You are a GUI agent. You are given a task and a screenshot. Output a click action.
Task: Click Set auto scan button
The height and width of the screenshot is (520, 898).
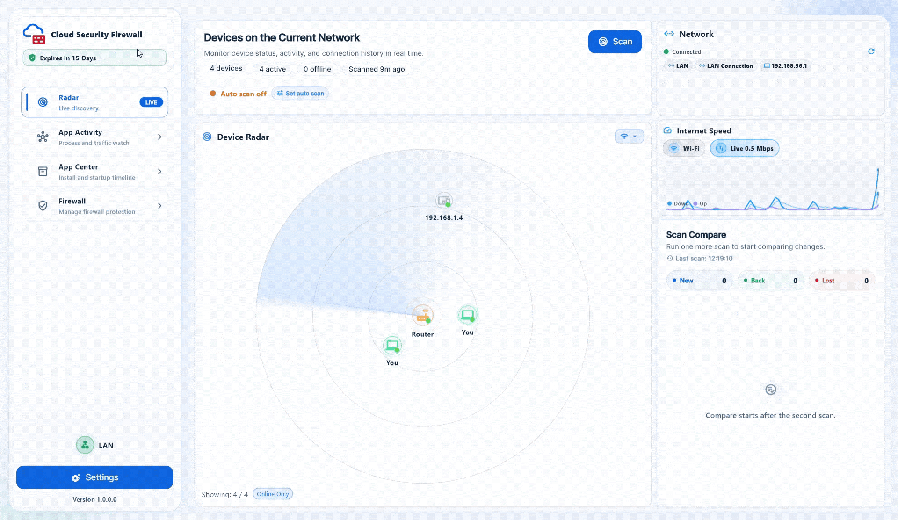click(300, 94)
